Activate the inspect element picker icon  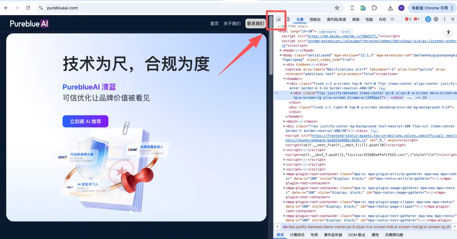point(278,19)
